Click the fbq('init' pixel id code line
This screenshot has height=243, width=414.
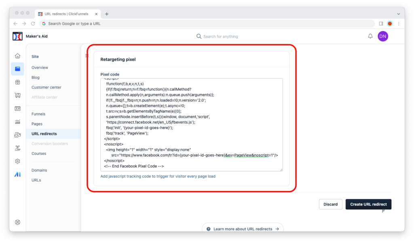tap(139, 128)
